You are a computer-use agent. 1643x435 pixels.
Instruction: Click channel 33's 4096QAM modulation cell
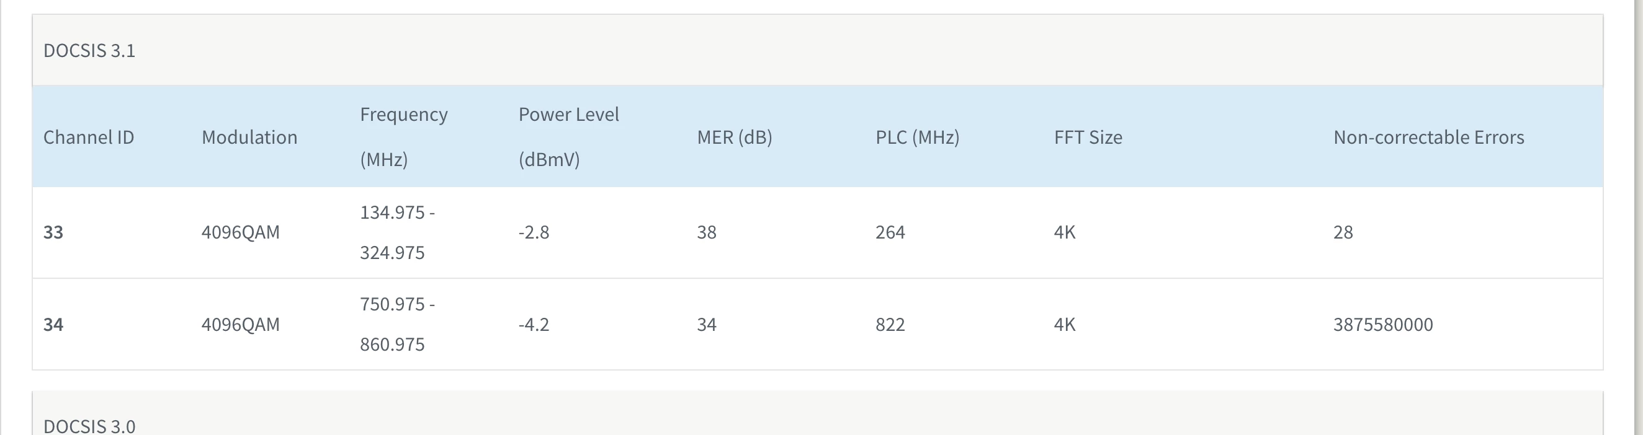pos(241,232)
